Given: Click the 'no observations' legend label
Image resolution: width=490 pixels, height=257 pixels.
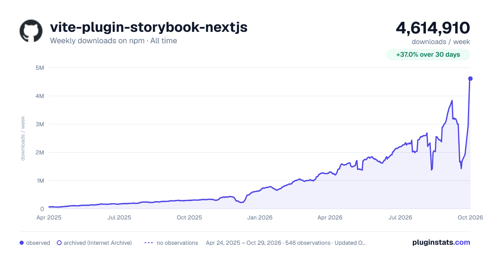Looking at the screenshot, I should (177, 243).
